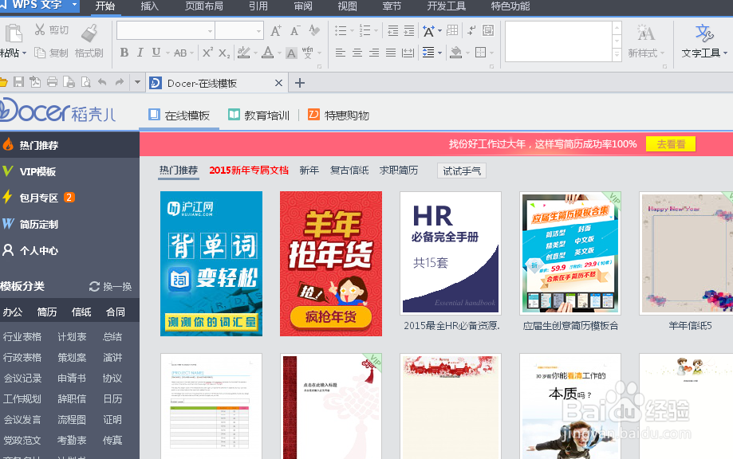Click the clear formatting eraser icon
The image size is (733, 459).
314,30
